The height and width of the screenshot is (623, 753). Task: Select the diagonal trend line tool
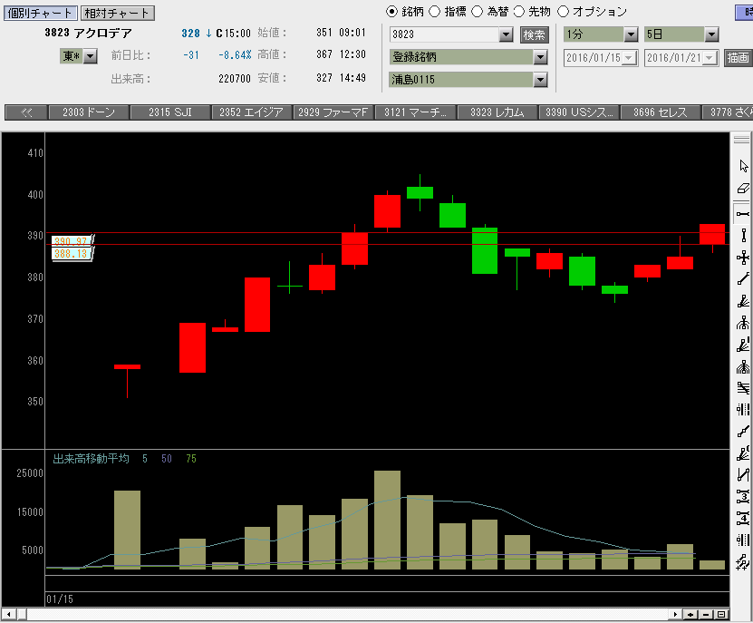coord(743,278)
